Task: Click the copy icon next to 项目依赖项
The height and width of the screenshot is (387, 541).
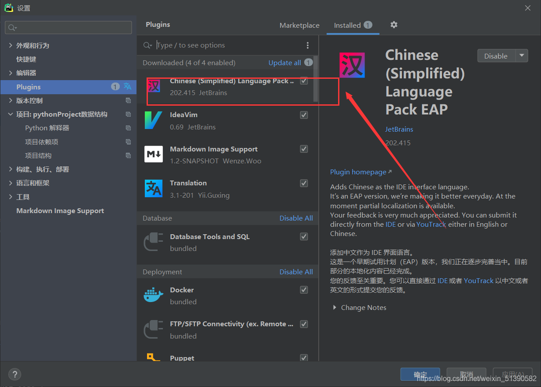Action: point(128,142)
